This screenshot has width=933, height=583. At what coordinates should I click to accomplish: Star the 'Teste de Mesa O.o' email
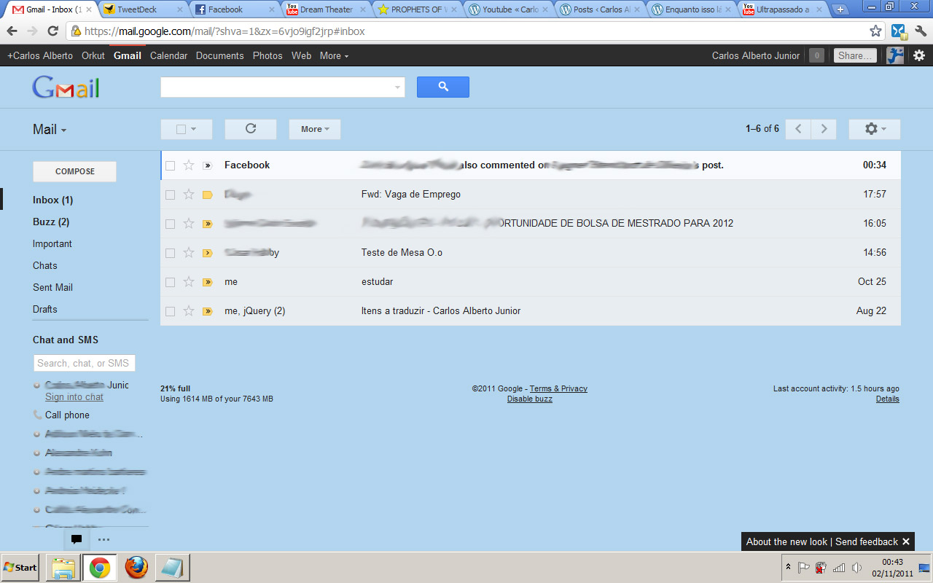[x=189, y=253]
